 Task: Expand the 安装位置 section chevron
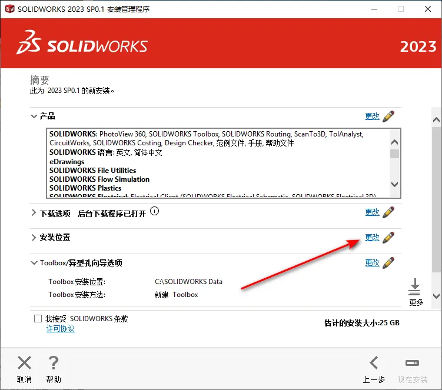tap(34, 238)
